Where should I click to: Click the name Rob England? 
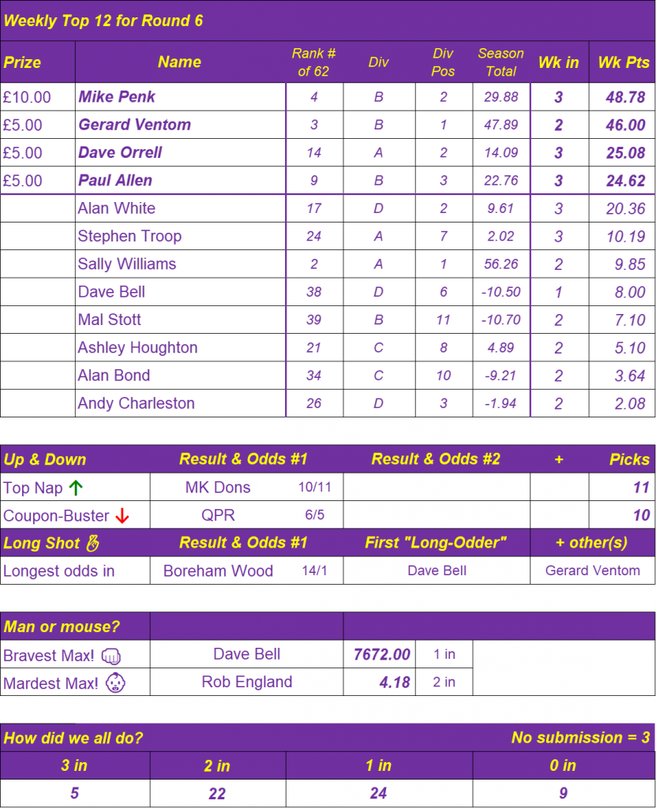(246, 682)
